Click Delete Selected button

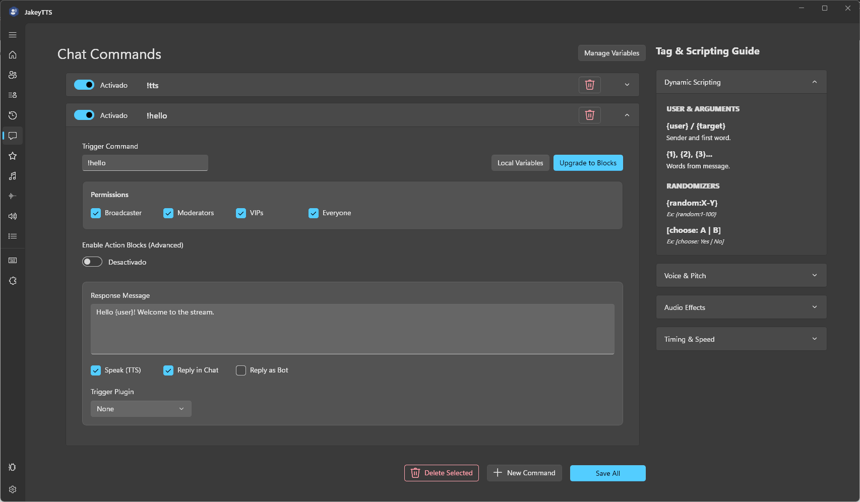442,473
